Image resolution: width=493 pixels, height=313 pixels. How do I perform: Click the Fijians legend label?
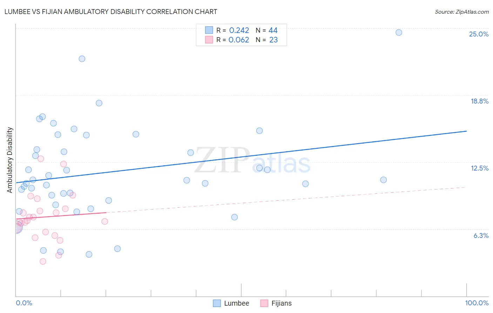[282, 303]
